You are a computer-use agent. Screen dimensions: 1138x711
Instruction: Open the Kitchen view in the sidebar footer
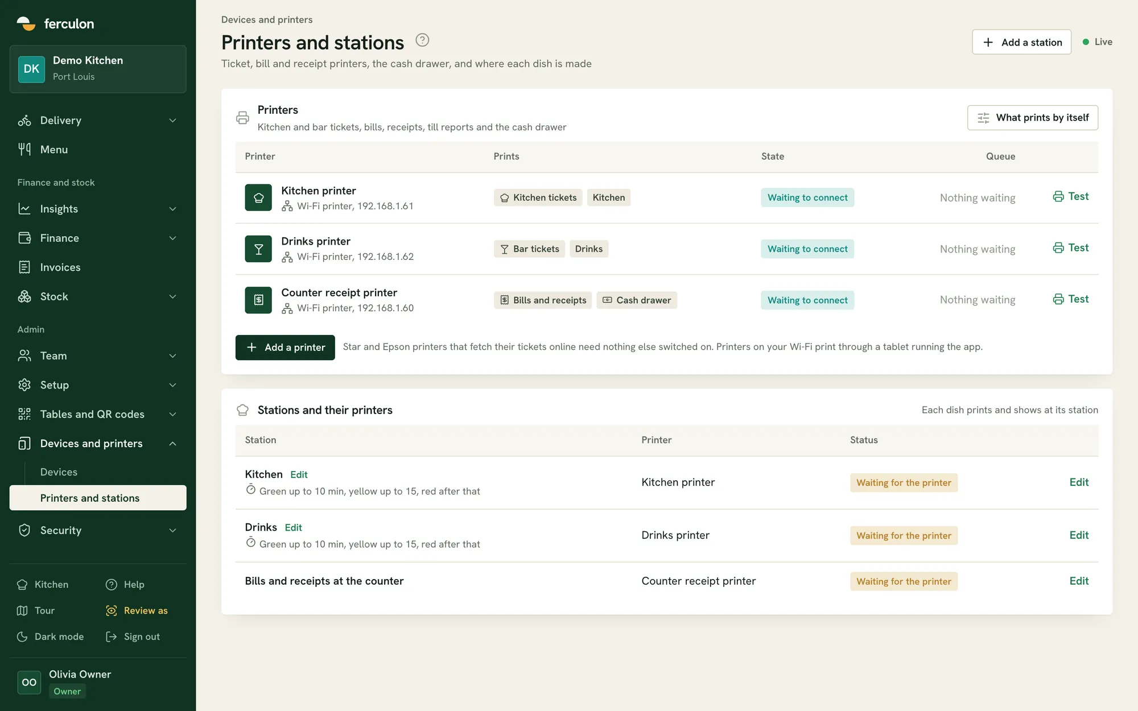[x=43, y=585]
